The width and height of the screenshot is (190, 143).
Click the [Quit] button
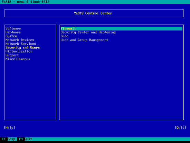point(180,127)
